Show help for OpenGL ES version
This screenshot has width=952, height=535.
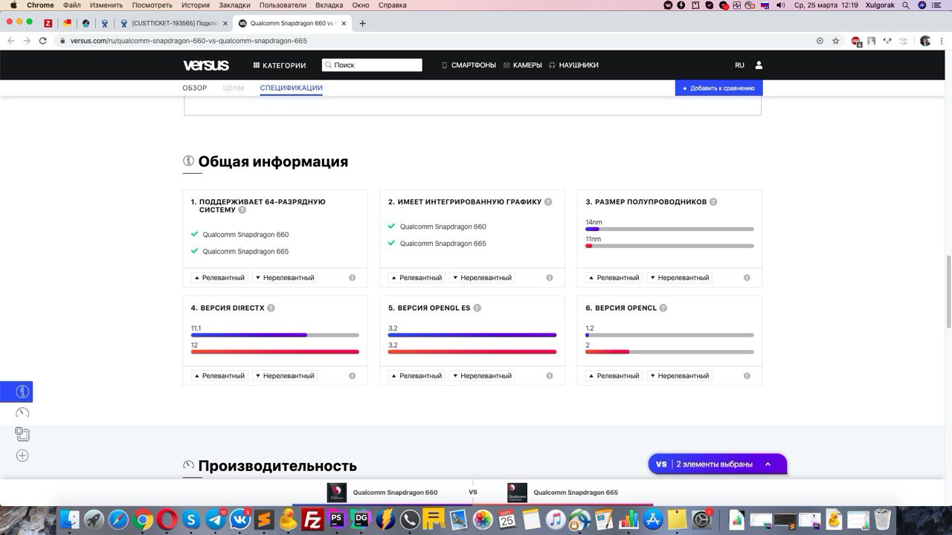pyautogui.click(x=477, y=308)
